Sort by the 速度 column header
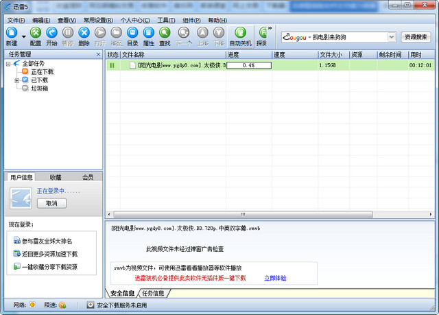 click(295, 55)
